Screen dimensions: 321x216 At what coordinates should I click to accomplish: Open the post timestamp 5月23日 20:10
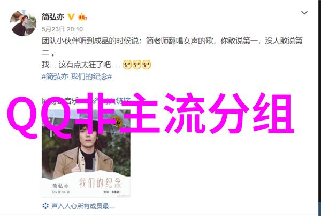click(62, 29)
